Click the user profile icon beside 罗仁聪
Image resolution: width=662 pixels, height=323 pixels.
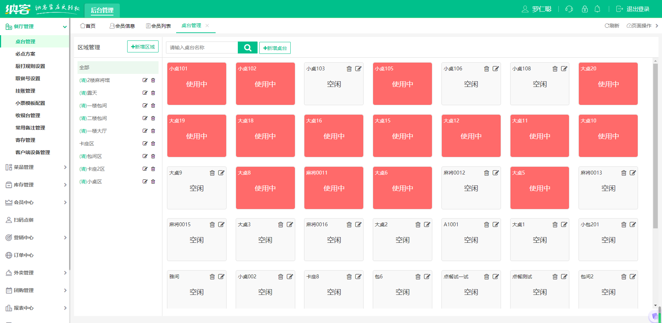[525, 9]
